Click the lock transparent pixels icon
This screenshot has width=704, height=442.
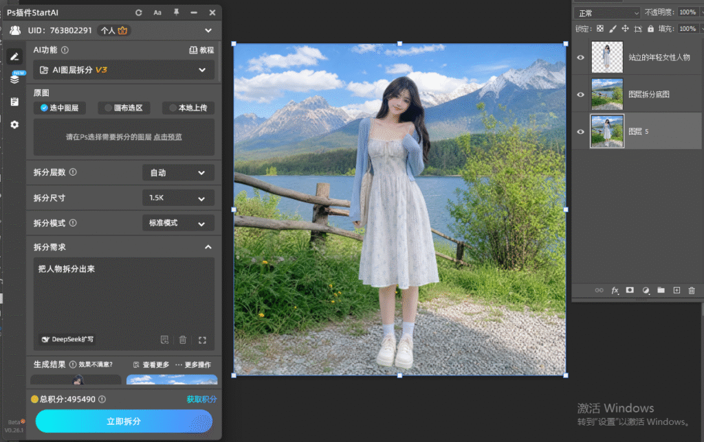coord(600,29)
